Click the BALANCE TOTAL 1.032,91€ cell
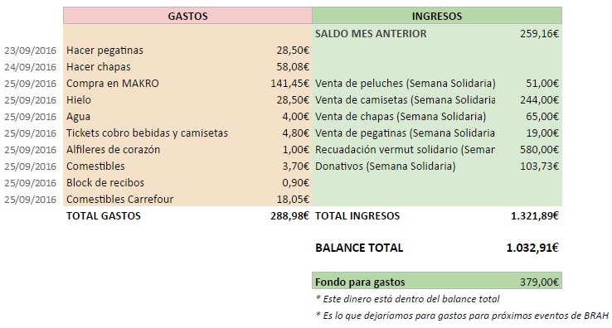Image resolution: width=612 pixels, height=328 pixels. [x=532, y=248]
